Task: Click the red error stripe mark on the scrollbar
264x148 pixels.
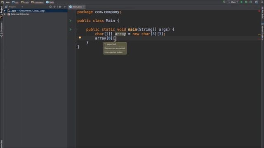Action: pyautogui.click(x=259, y=39)
